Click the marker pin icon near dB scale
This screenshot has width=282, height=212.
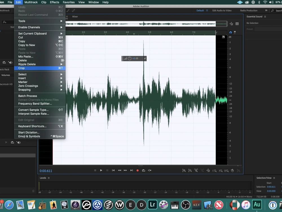click(235, 33)
